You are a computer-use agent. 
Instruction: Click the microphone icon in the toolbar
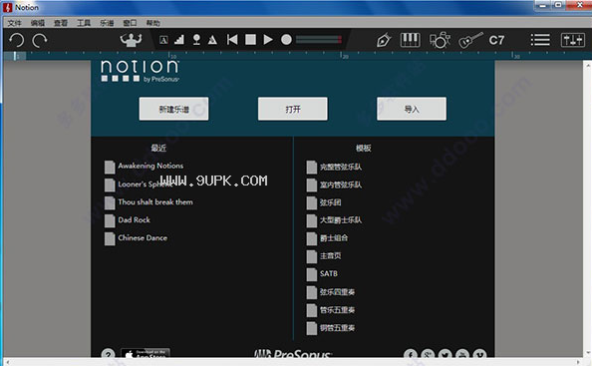tap(196, 40)
